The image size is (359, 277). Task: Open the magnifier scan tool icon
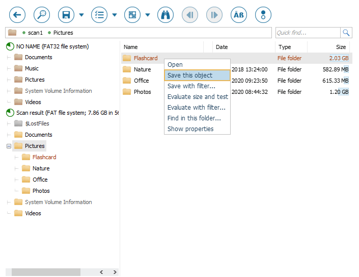tap(42, 15)
